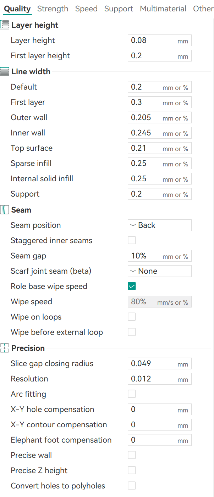The height and width of the screenshot is (497, 214).
Task: Check Convert holes to polyholes
Action: 132,486
